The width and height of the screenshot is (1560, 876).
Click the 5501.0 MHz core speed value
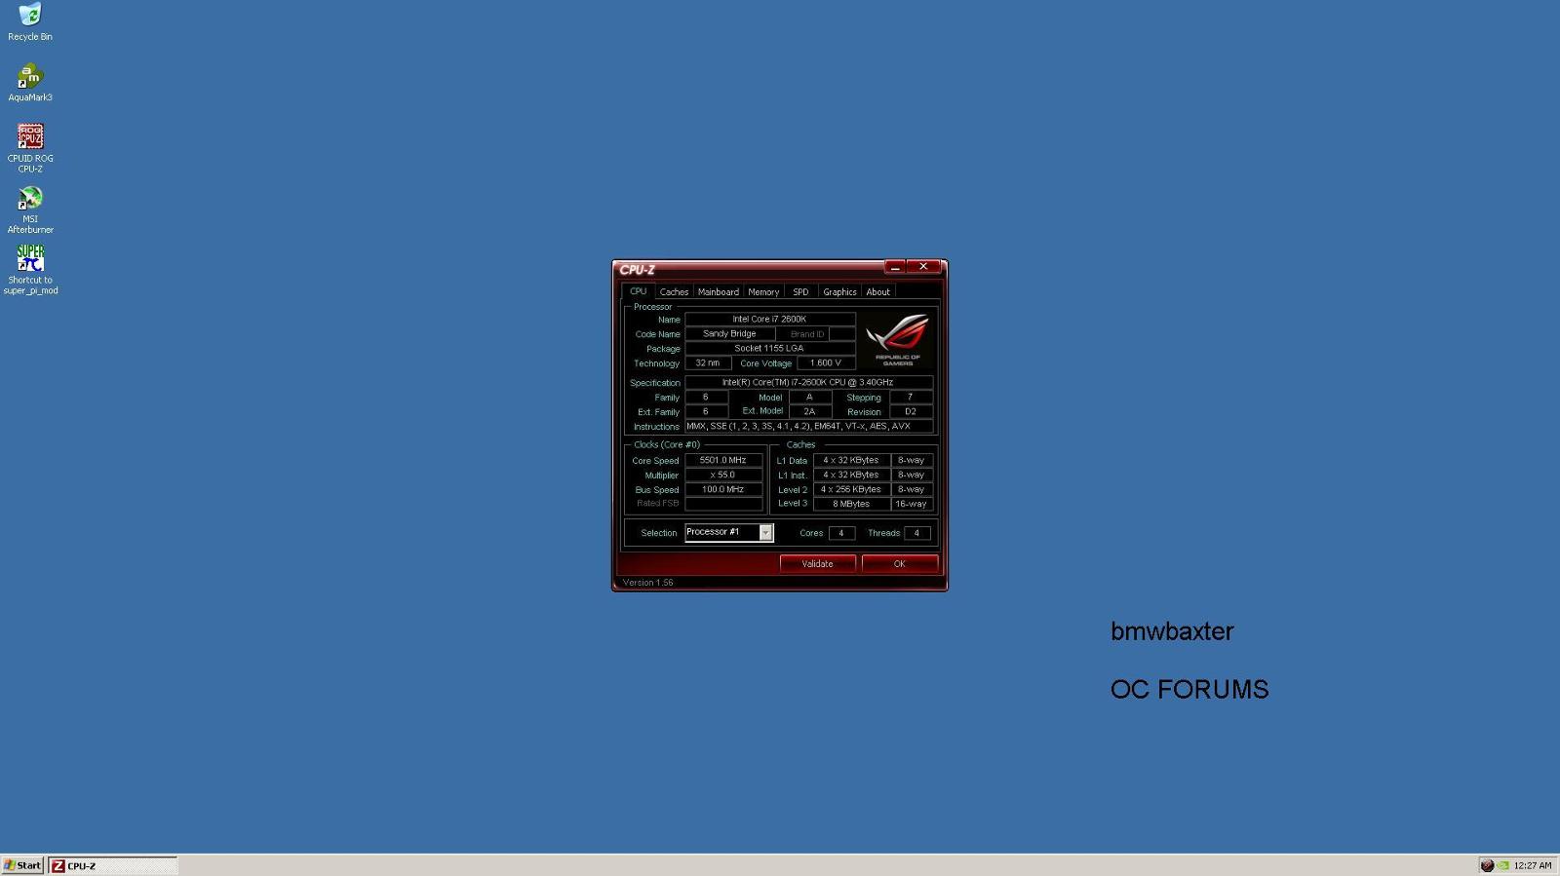tap(723, 460)
